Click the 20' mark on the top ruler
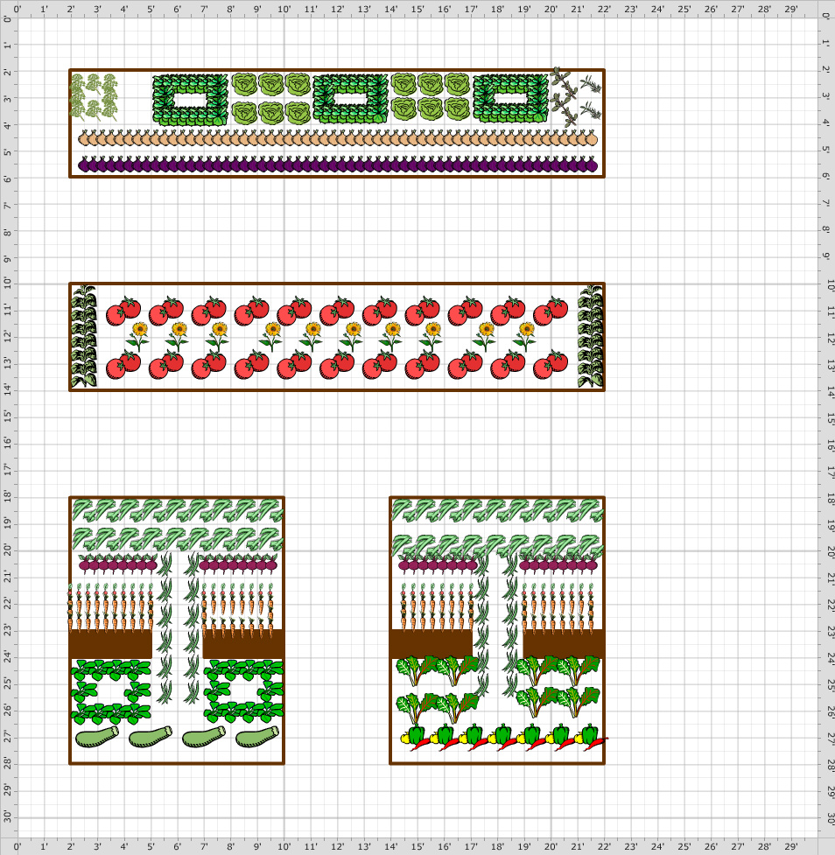Image resolution: width=835 pixels, height=855 pixels. [551, 9]
